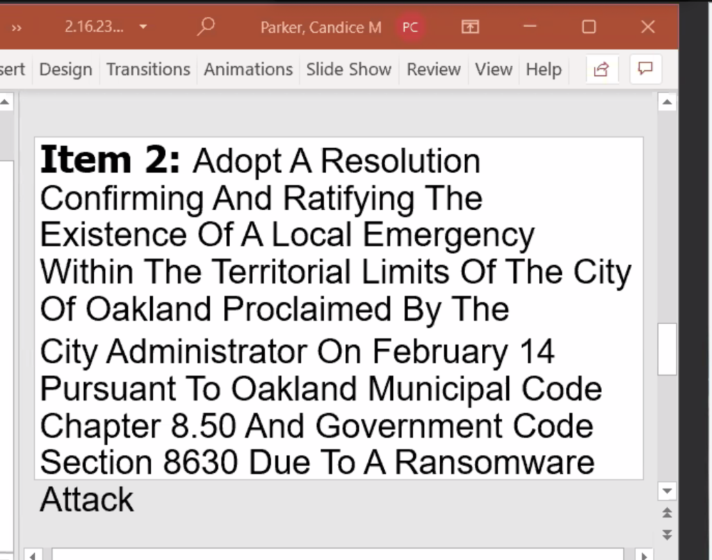Click 'February 14' in the slide text
Screen dimensions: 712x560
click(463, 352)
